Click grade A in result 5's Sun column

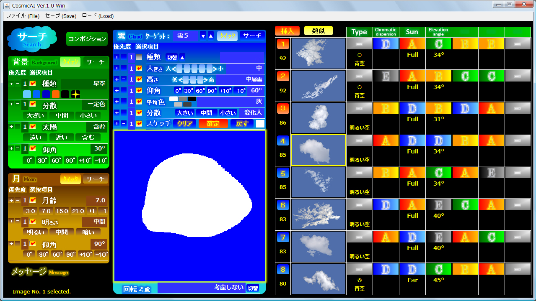412,173
